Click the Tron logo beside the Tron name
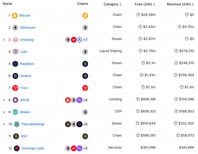Image resolution: width=198 pixels, height=154 pixels. tap(15, 88)
